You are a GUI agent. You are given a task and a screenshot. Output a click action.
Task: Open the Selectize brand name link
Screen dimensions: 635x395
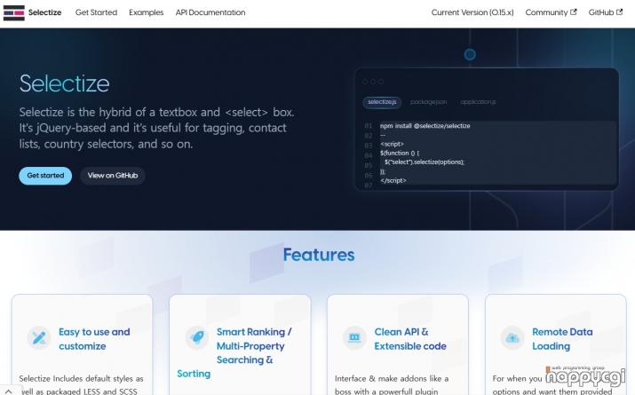tap(44, 12)
